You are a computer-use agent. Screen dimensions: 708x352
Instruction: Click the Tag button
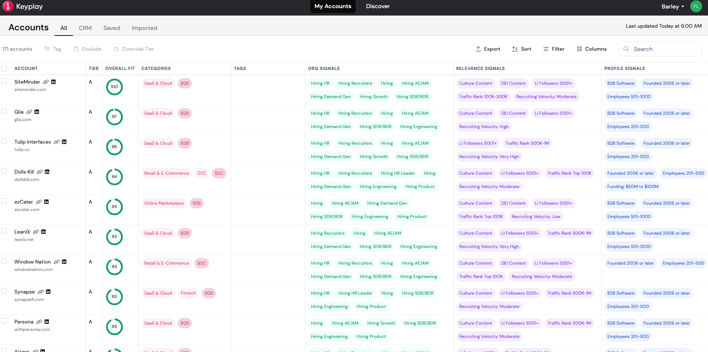pyautogui.click(x=53, y=49)
